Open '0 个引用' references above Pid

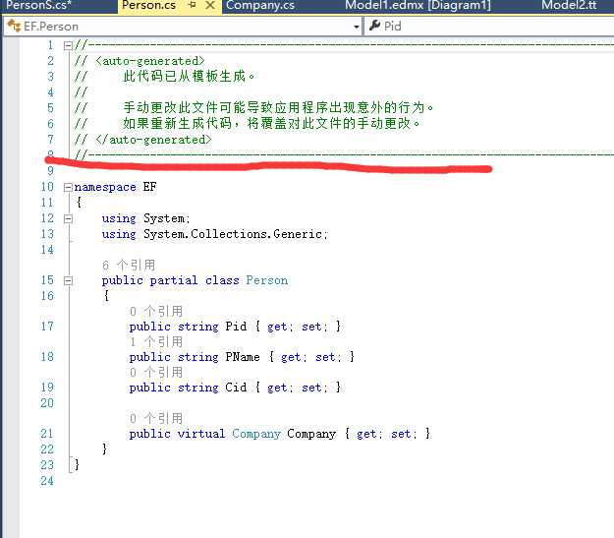156,312
